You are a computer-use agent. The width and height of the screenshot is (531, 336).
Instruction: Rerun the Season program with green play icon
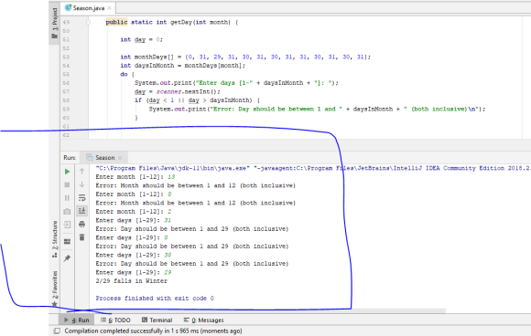[67, 172]
